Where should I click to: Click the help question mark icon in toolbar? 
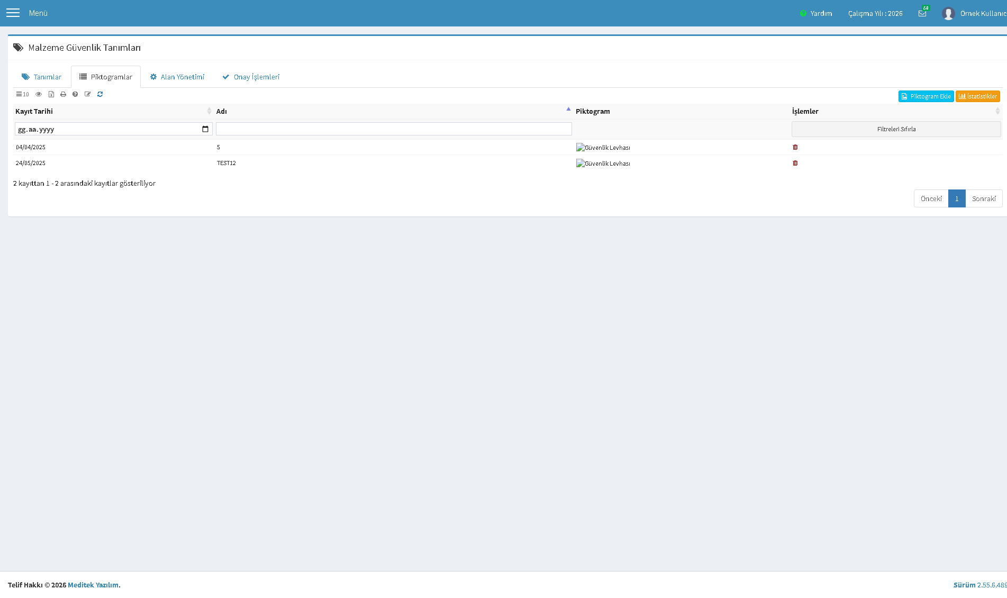(75, 94)
